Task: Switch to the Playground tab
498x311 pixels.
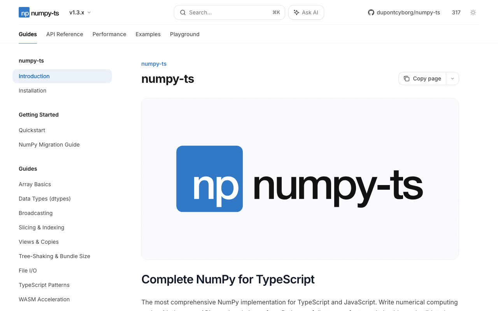Action: [185, 34]
